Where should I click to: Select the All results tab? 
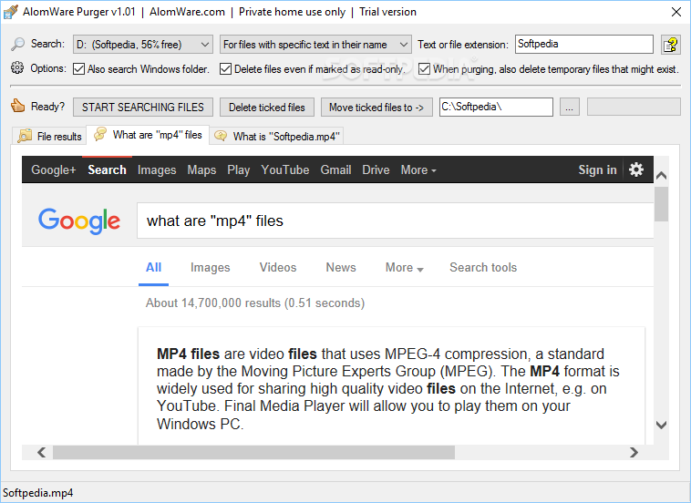tap(153, 267)
